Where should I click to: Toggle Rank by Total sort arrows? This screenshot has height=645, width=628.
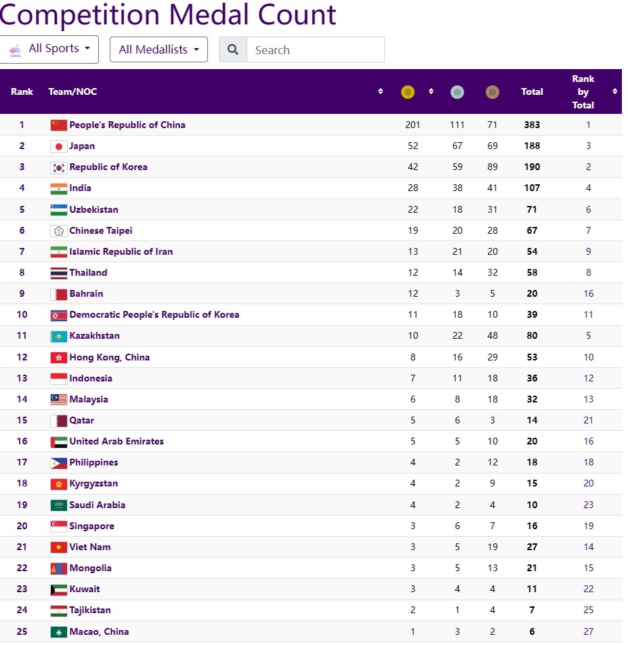[x=614, y=91]
